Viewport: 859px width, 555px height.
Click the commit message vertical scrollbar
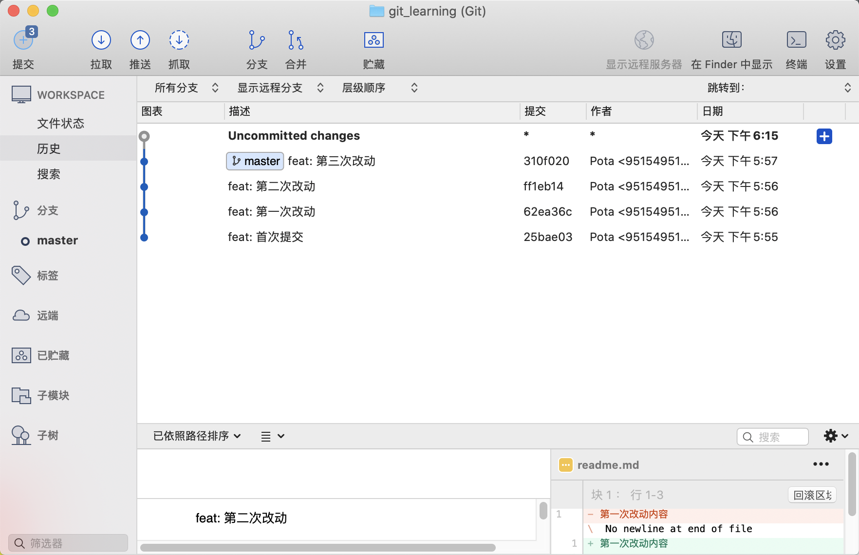(x=543, y=511)
